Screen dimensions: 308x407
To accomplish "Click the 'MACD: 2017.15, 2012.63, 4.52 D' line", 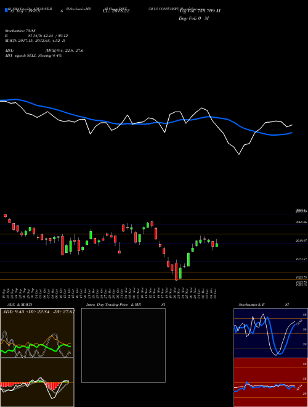I will point(35,41).
